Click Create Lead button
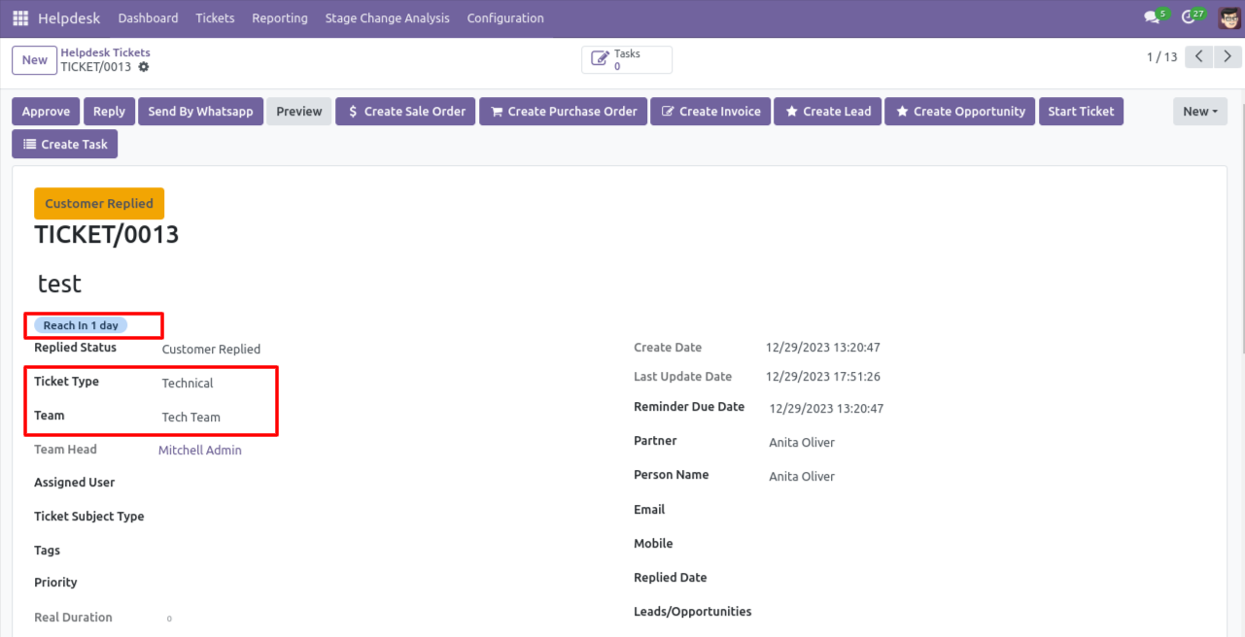This screenshot has height=637, width=1245. pyautogui.click(x=828, y=112)
